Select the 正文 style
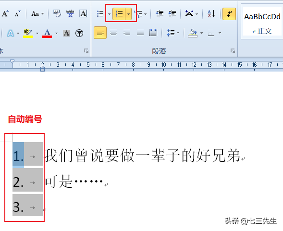This screenshot has height=231, width=283. [262, 22]
